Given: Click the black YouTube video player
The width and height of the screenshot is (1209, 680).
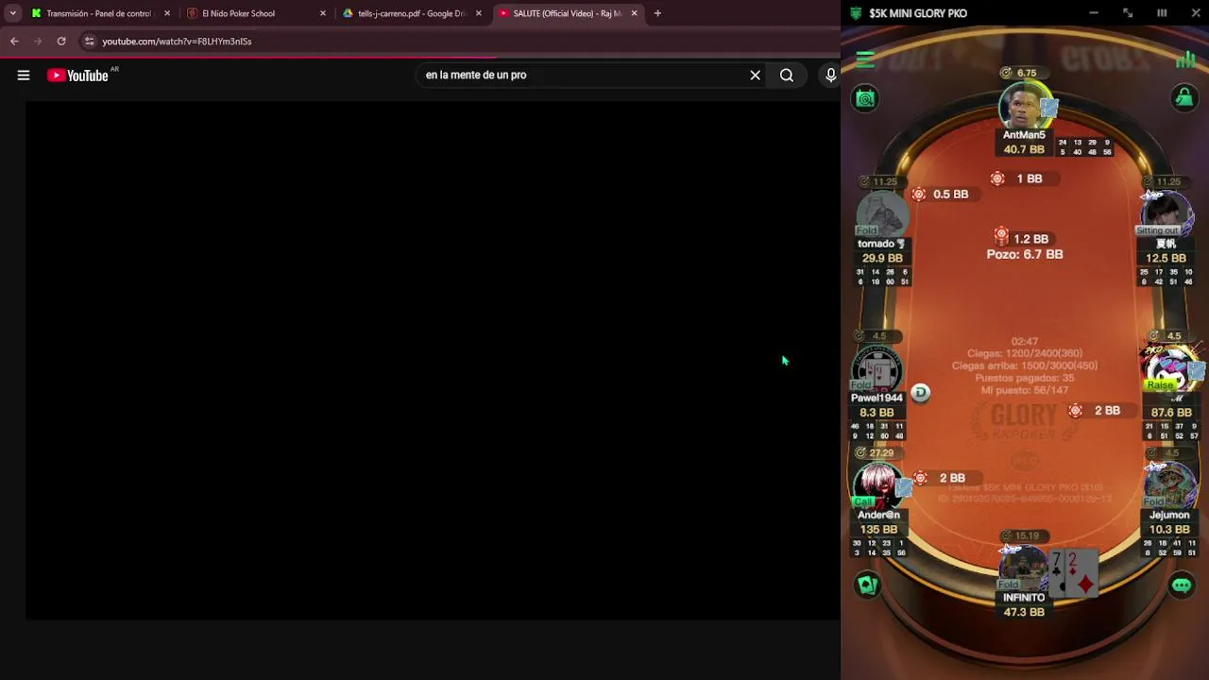Looking at the screenshot, I should [433, 360].
